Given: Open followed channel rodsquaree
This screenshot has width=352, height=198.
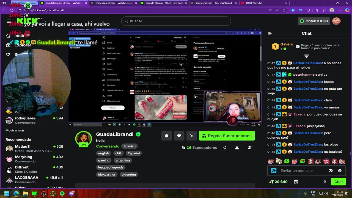Looking at the screenshot, I should [x=34, y=120].
